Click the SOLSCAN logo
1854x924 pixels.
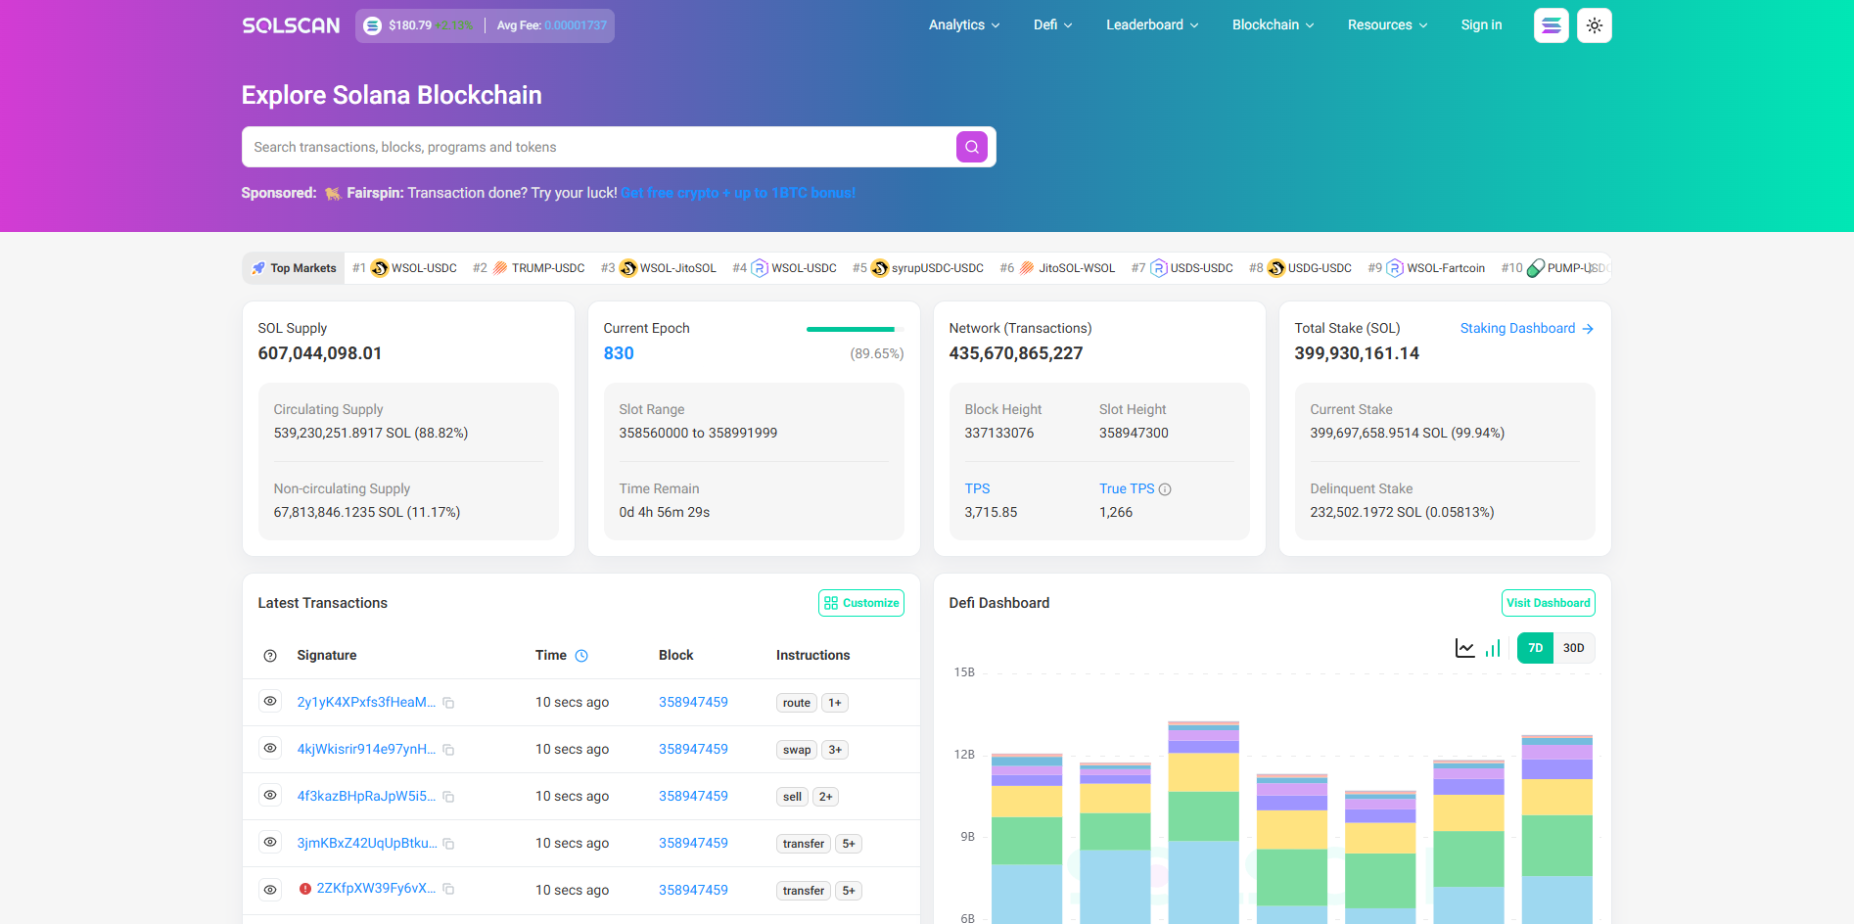290,24
